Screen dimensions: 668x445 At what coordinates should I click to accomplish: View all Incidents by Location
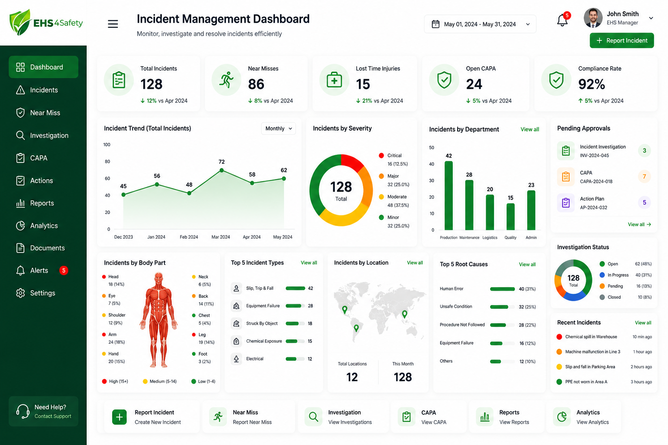pyautogui.click(x=415, y=263)
